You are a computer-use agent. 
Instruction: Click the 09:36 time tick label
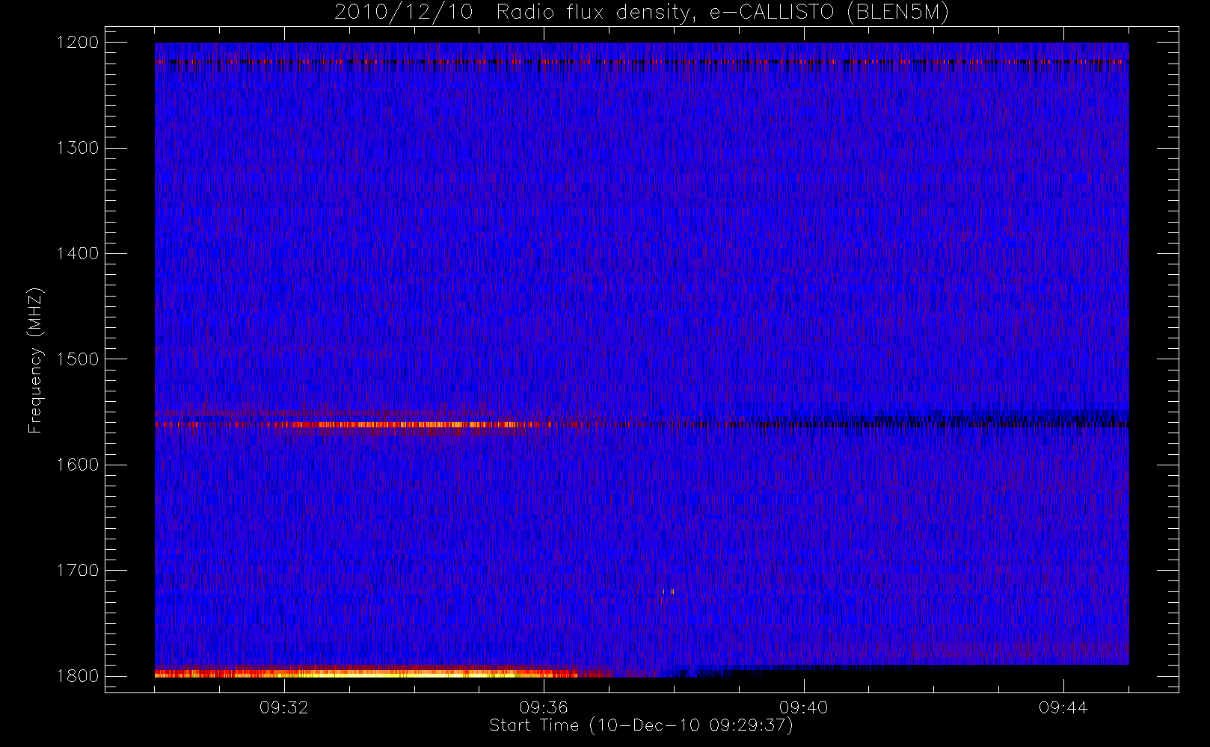544,707
